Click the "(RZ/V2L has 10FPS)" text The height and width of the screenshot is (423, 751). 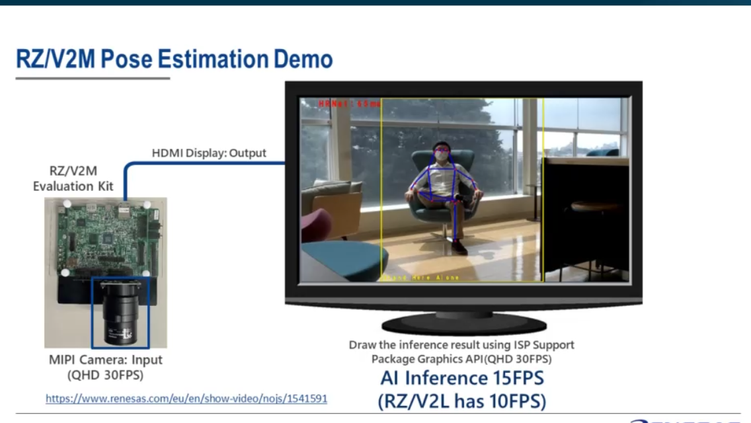tap(462, 401)
